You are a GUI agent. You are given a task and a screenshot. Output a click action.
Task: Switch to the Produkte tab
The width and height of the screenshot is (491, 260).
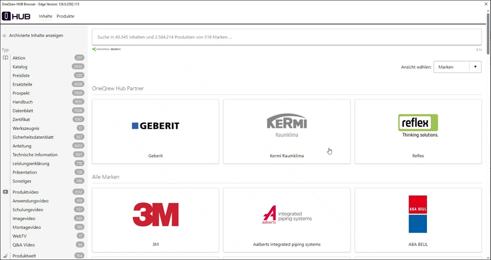[65, 16]
